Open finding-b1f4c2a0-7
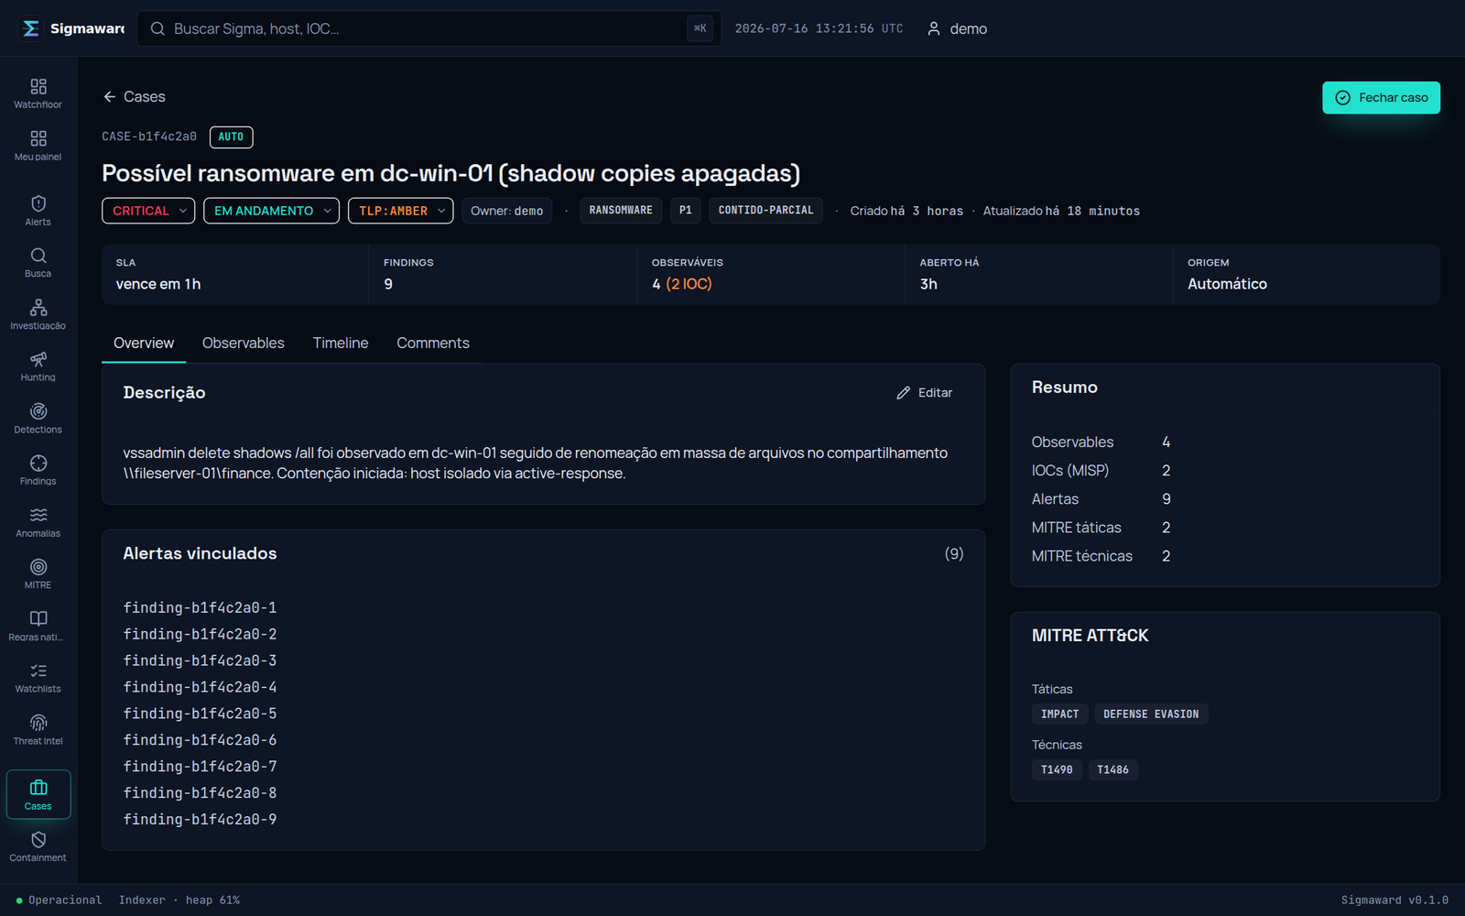 [x=201, y=767]
